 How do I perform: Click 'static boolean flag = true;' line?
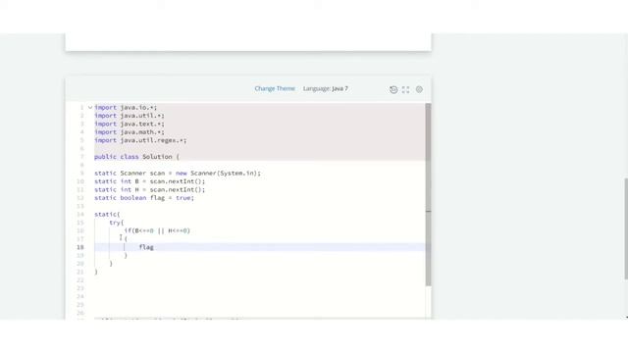[144, 198]
